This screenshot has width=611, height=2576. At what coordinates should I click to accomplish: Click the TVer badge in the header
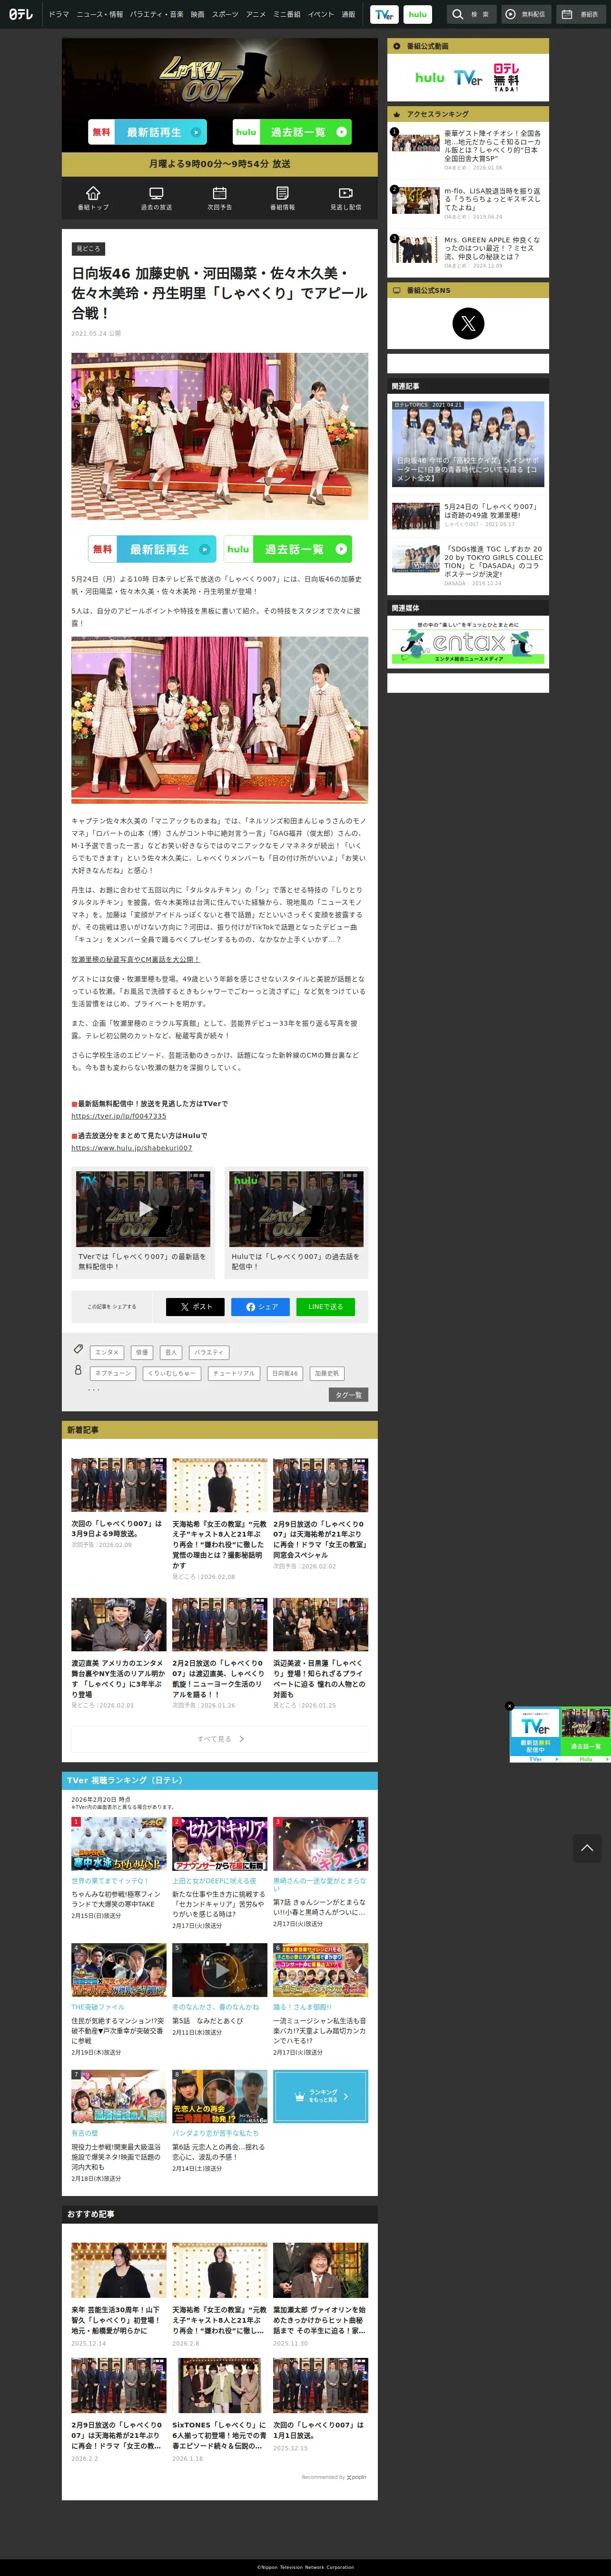pos(384,14)
